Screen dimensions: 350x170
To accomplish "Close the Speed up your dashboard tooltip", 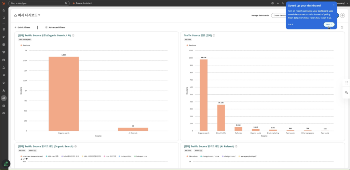I will point(334,5).
